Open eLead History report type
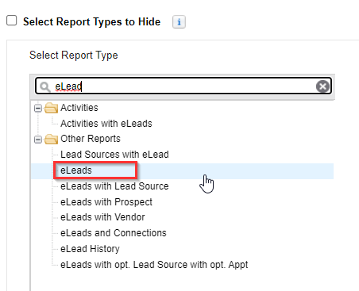This screenshot has width=359, height=291. point(90,249)
